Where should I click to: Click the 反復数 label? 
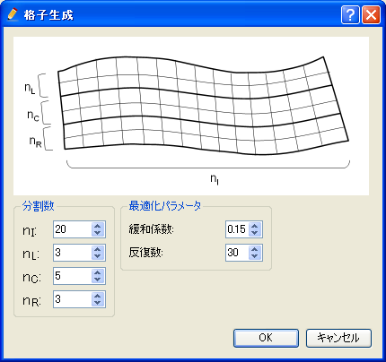pyautogui.click(x=145, y=253)
